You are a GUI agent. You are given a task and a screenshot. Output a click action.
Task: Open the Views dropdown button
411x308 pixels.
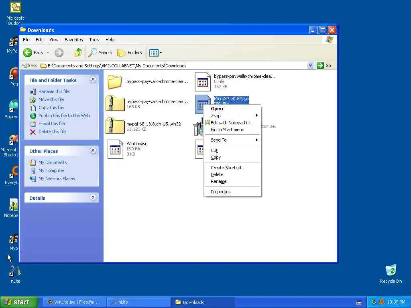pos(156,53)
